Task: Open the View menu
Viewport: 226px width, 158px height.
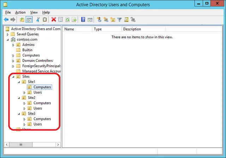Action: coord(34,13)
